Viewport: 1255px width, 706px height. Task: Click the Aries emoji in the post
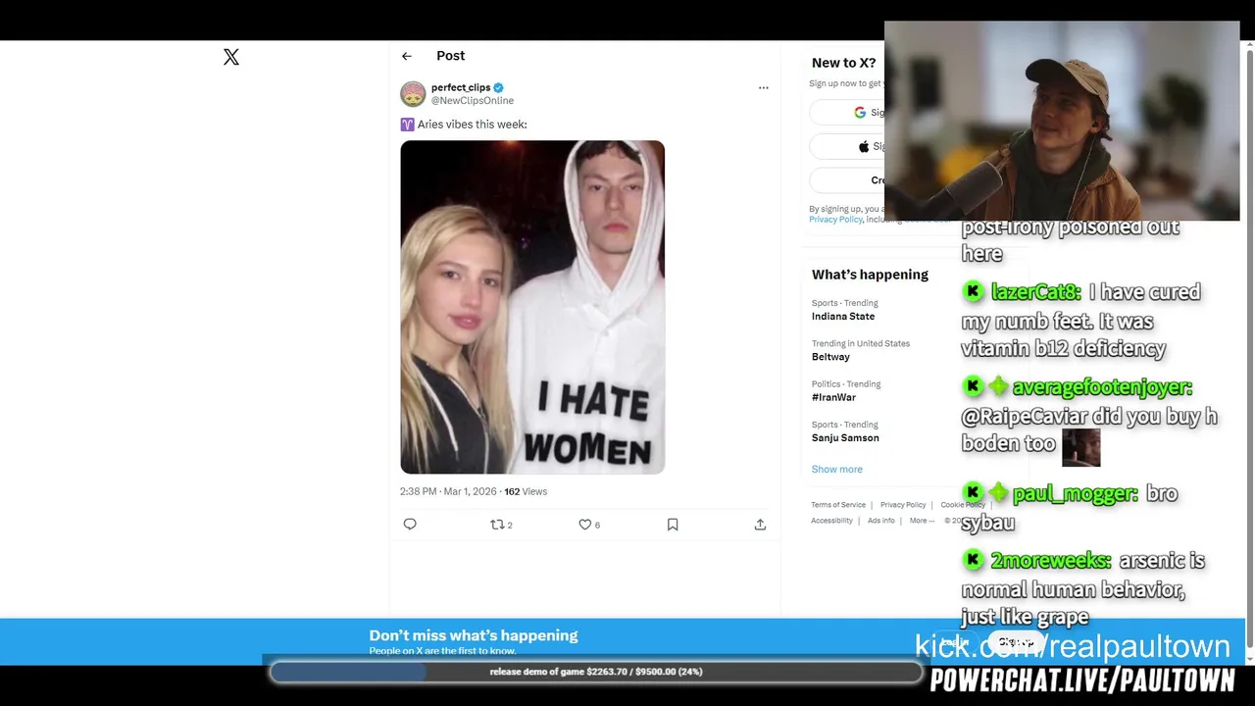coord(407,125)
